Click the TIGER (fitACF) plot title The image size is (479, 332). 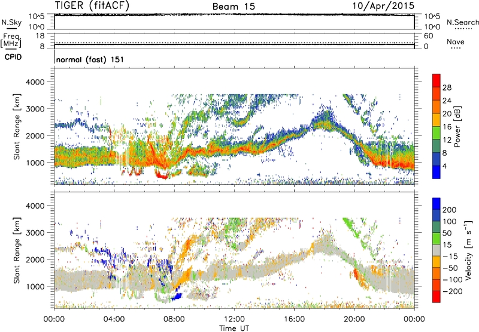pos(92,6)
